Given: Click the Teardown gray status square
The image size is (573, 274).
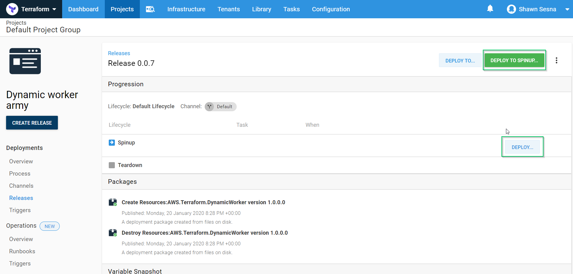Looking at the screenshot, I should (112, 165).
